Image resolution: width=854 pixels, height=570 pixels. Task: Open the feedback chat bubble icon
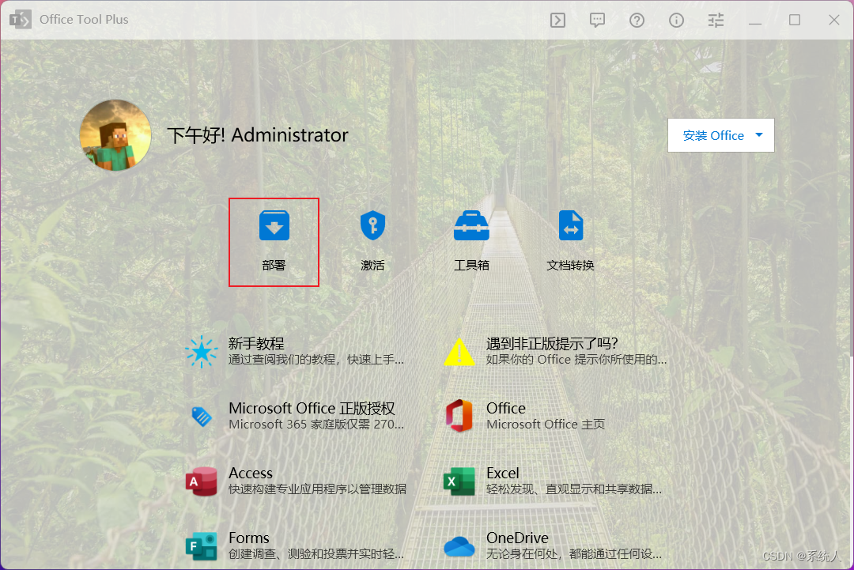[x=598, y=20]
